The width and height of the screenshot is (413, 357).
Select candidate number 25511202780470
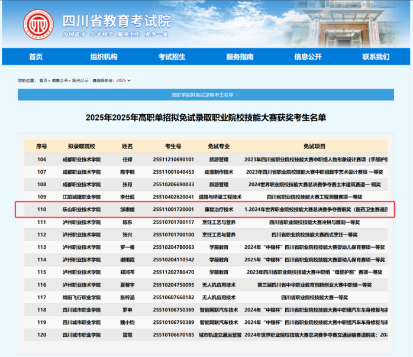click(173, 272)
